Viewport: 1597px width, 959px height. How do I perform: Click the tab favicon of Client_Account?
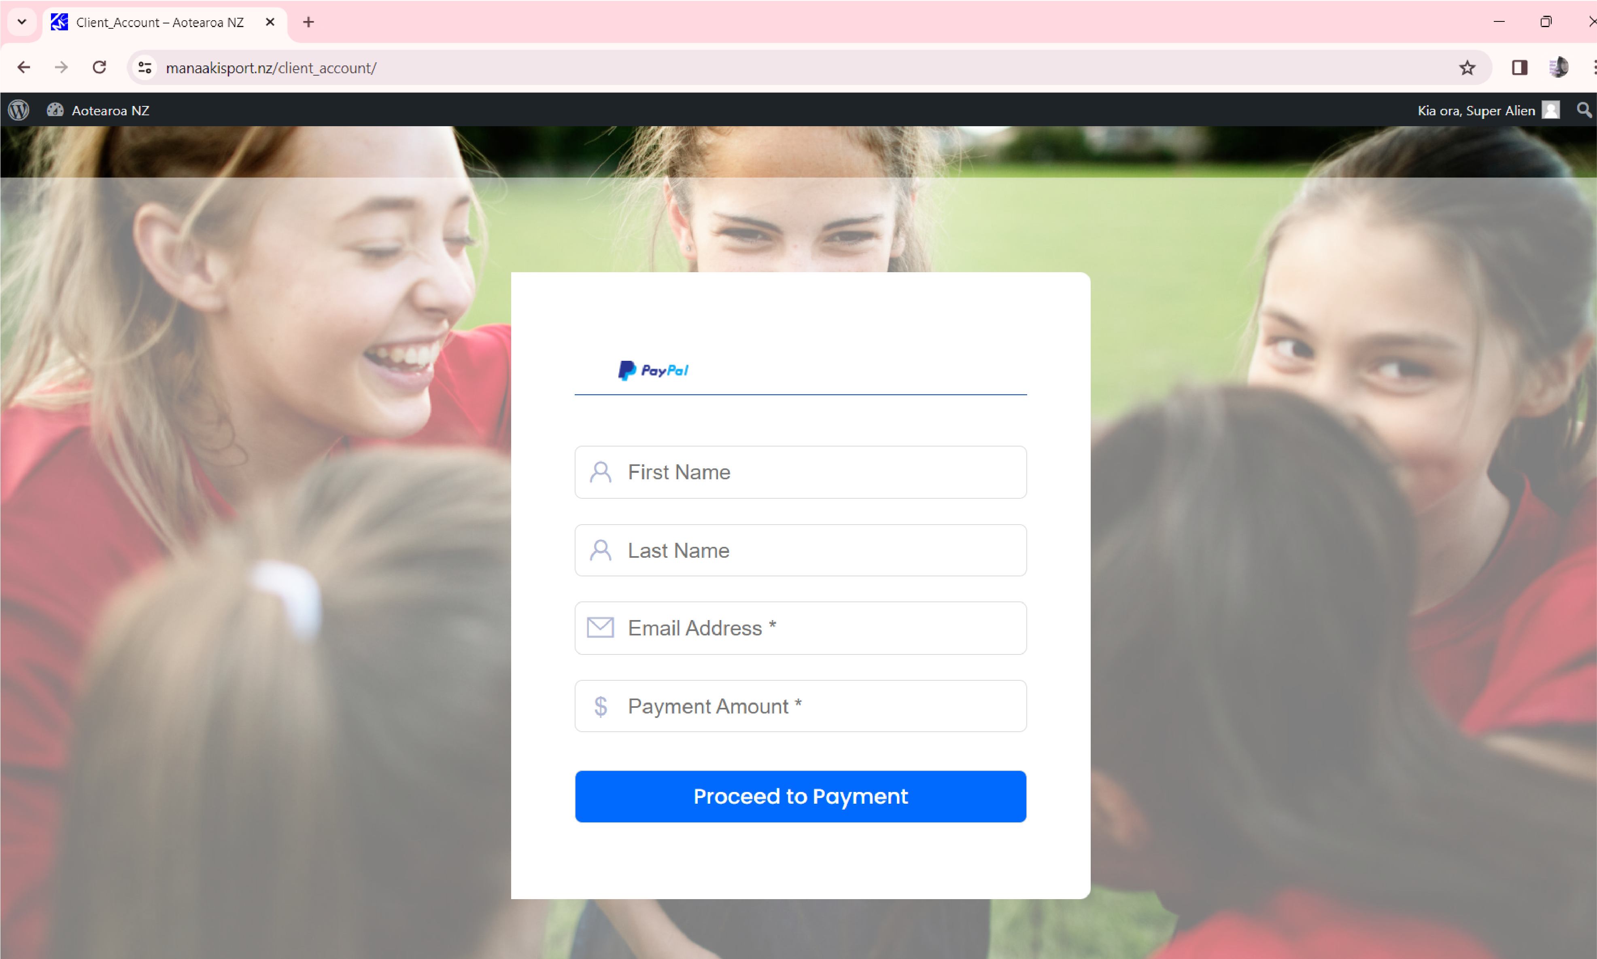click(x=59, y=22)
